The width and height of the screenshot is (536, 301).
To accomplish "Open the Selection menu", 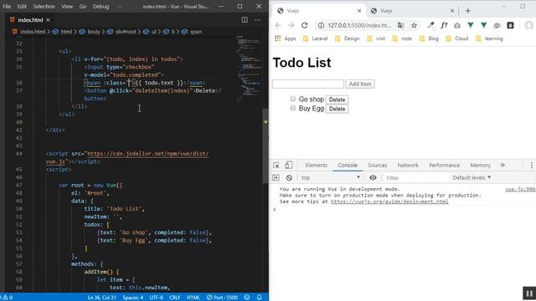I will [44, 7].
